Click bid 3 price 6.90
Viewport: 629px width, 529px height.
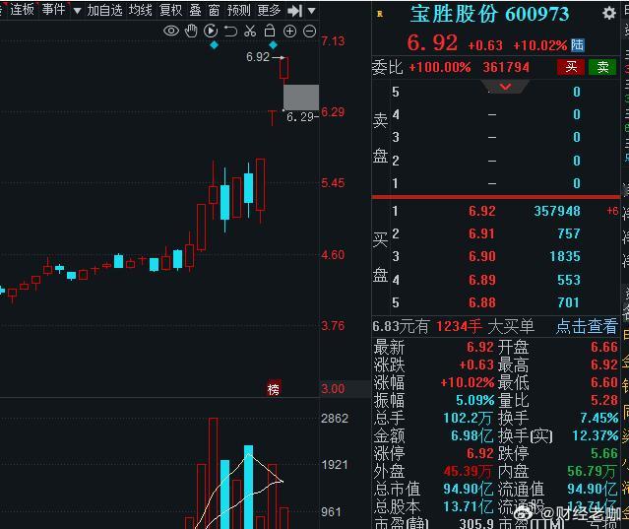[482, 256]
